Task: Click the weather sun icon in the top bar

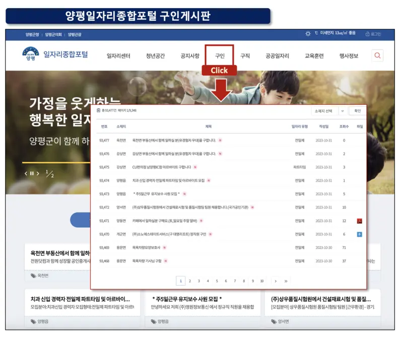Action: pos(307,32)
